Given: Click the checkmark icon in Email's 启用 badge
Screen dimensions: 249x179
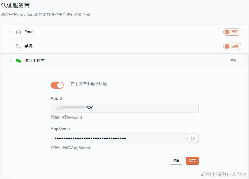Looking at the screenshot, I should point(227,32).
